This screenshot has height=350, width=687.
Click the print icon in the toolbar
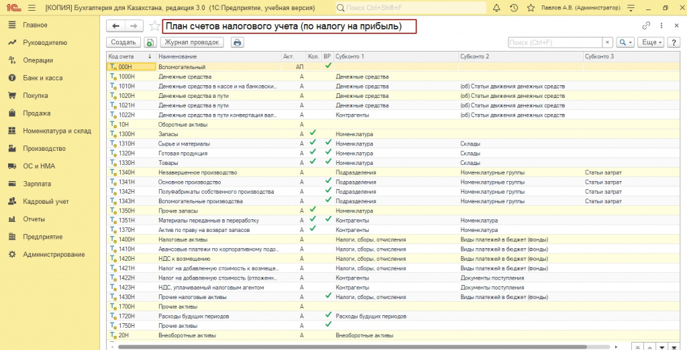coord(237,42)
